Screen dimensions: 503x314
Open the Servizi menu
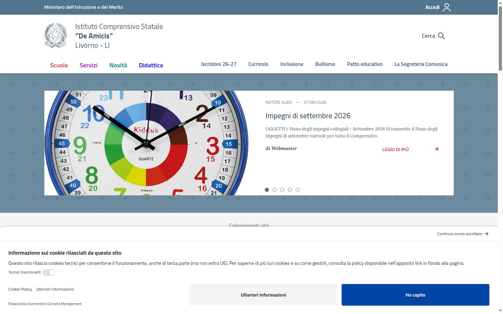pyautogui.click(x=88, y=65)
